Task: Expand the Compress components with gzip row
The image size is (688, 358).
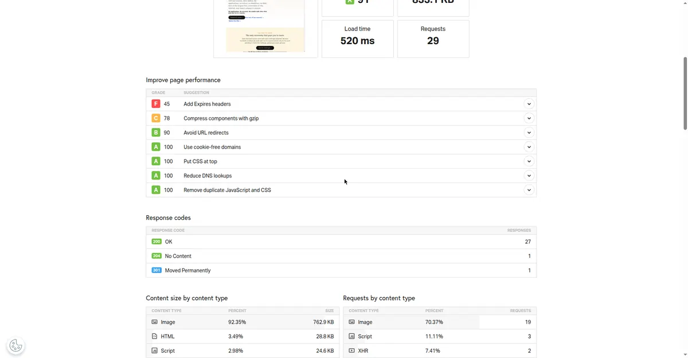Action: 529,118
